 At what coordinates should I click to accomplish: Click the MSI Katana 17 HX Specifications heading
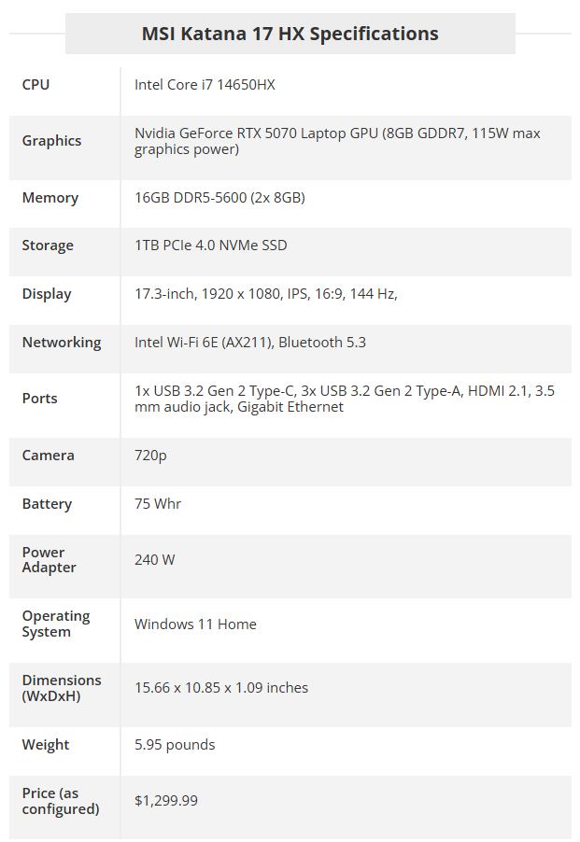[290, 34]
